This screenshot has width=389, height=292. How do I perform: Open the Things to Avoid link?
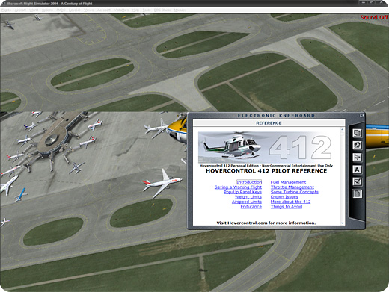287,207
